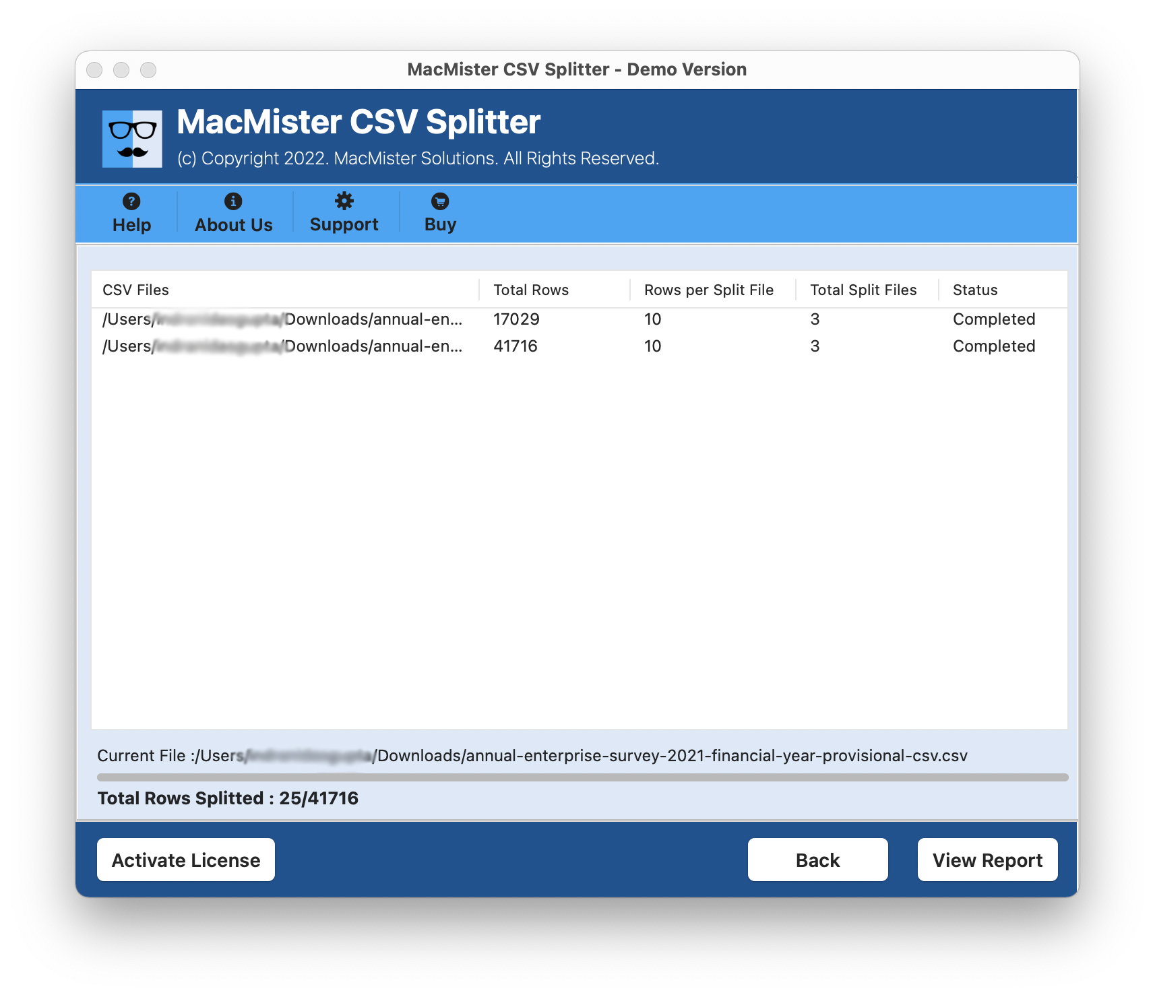
Task: Click the Total Split Files header
Action: point(863,290)
